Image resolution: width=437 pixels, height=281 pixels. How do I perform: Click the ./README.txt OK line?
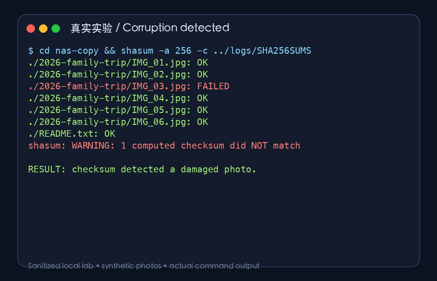point(72,134)
